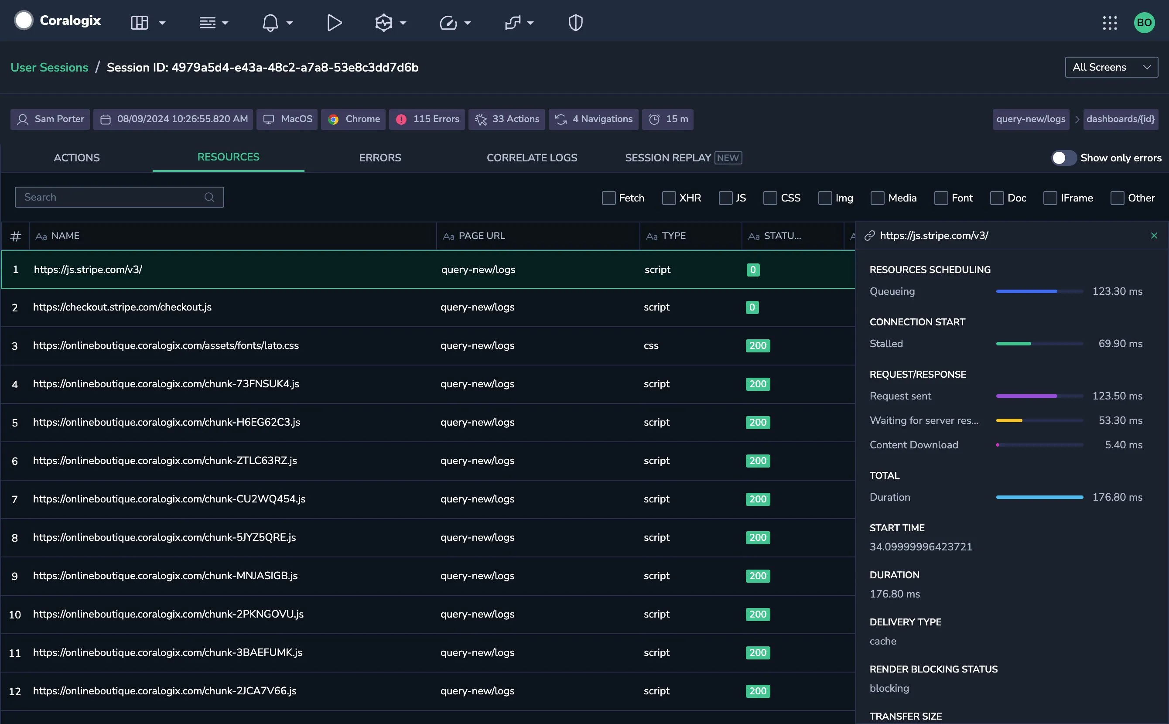
Task: Click the user icon on Sam Porter chip
Action: 23,119
